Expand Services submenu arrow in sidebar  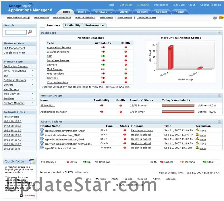point(32,98)
